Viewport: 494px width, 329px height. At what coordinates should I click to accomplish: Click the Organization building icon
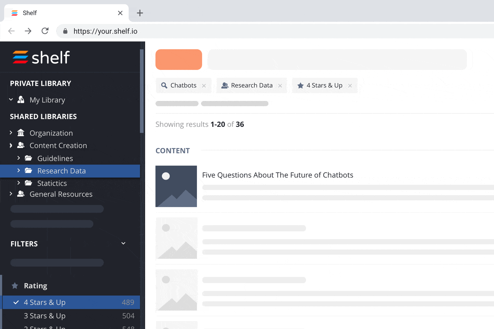click(21, 133)
